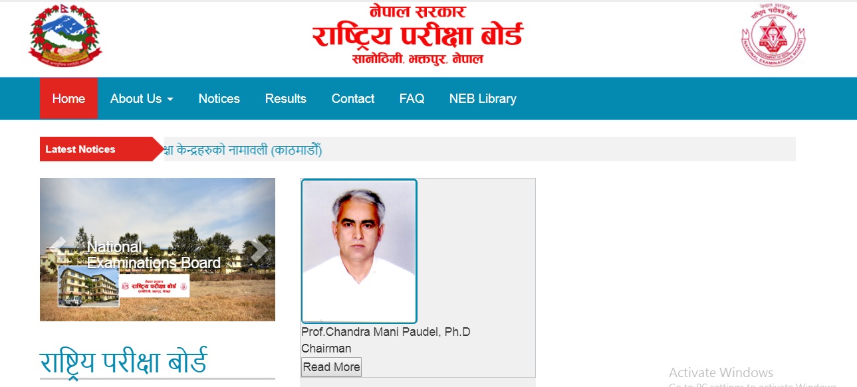The width and height of the screenshot is (857, 387).
Task: Click the small building inset photo
Action: [88, 286]
